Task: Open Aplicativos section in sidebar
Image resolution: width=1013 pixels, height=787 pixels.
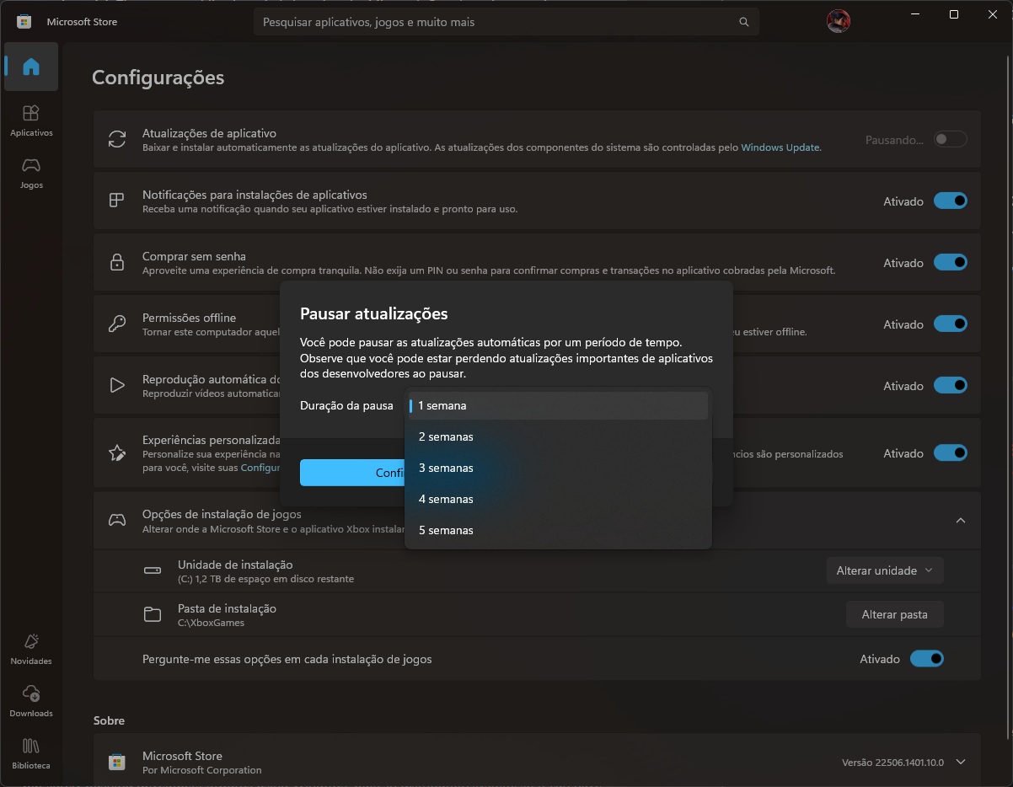Action: [31, 120]
